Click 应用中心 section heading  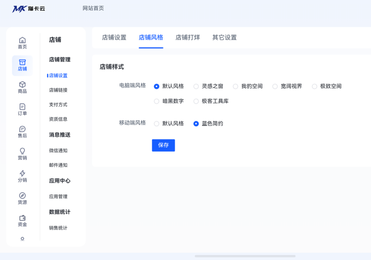60,181
